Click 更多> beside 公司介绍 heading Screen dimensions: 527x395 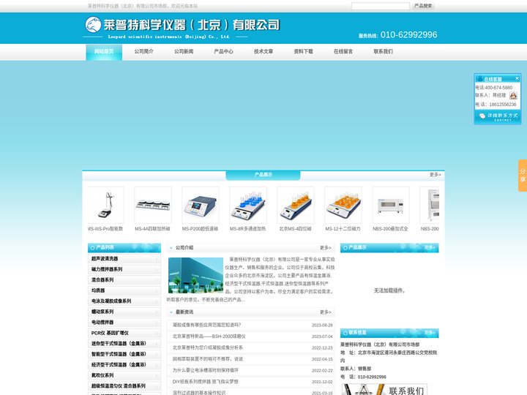pos(325,247)
